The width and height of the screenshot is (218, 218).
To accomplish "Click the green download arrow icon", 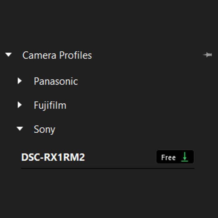I will click(x=185, y=157).
